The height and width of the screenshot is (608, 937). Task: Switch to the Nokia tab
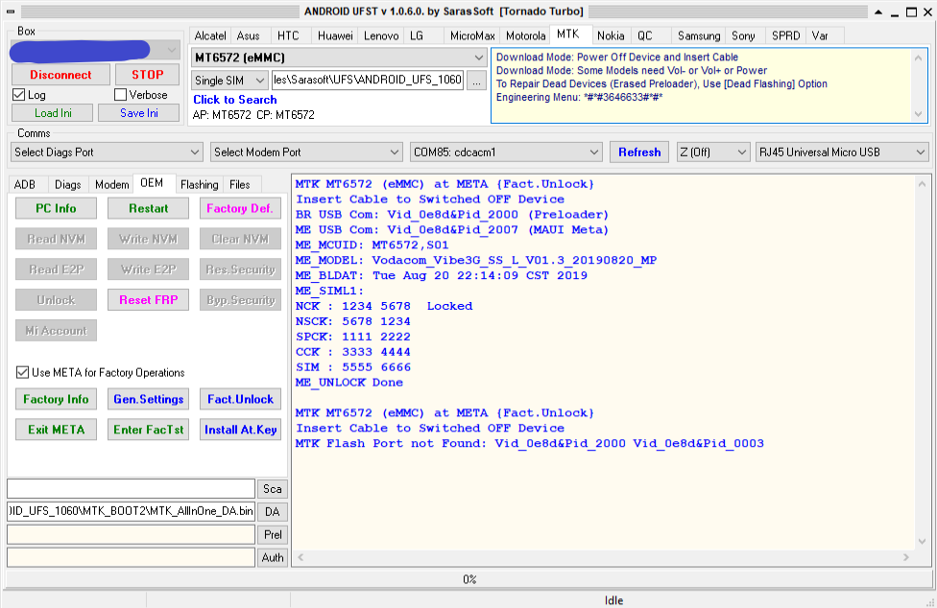coord(611,35)
